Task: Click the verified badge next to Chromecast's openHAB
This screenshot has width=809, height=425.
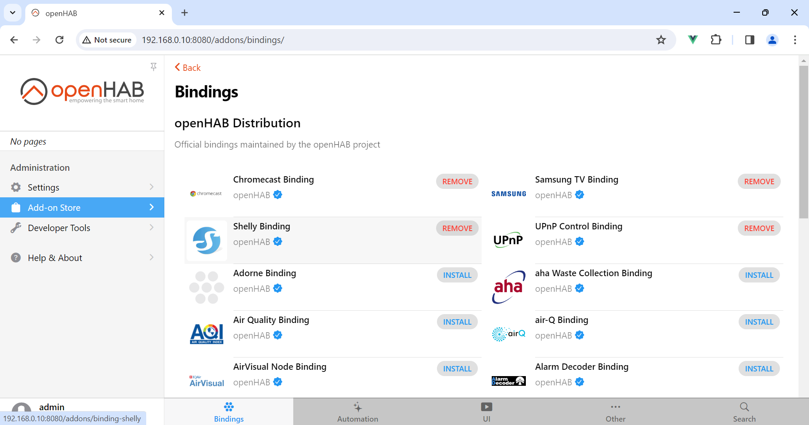Action: (x=278, y=195)
